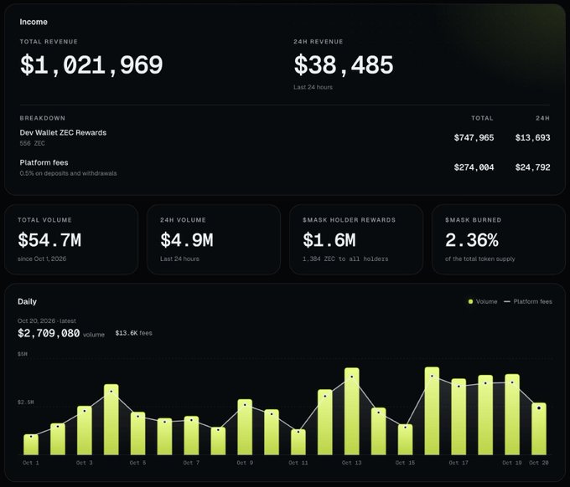570x487 pixels.
Task: Click the Dev Wallet ZEC Rewards row label
Action: 63,133
